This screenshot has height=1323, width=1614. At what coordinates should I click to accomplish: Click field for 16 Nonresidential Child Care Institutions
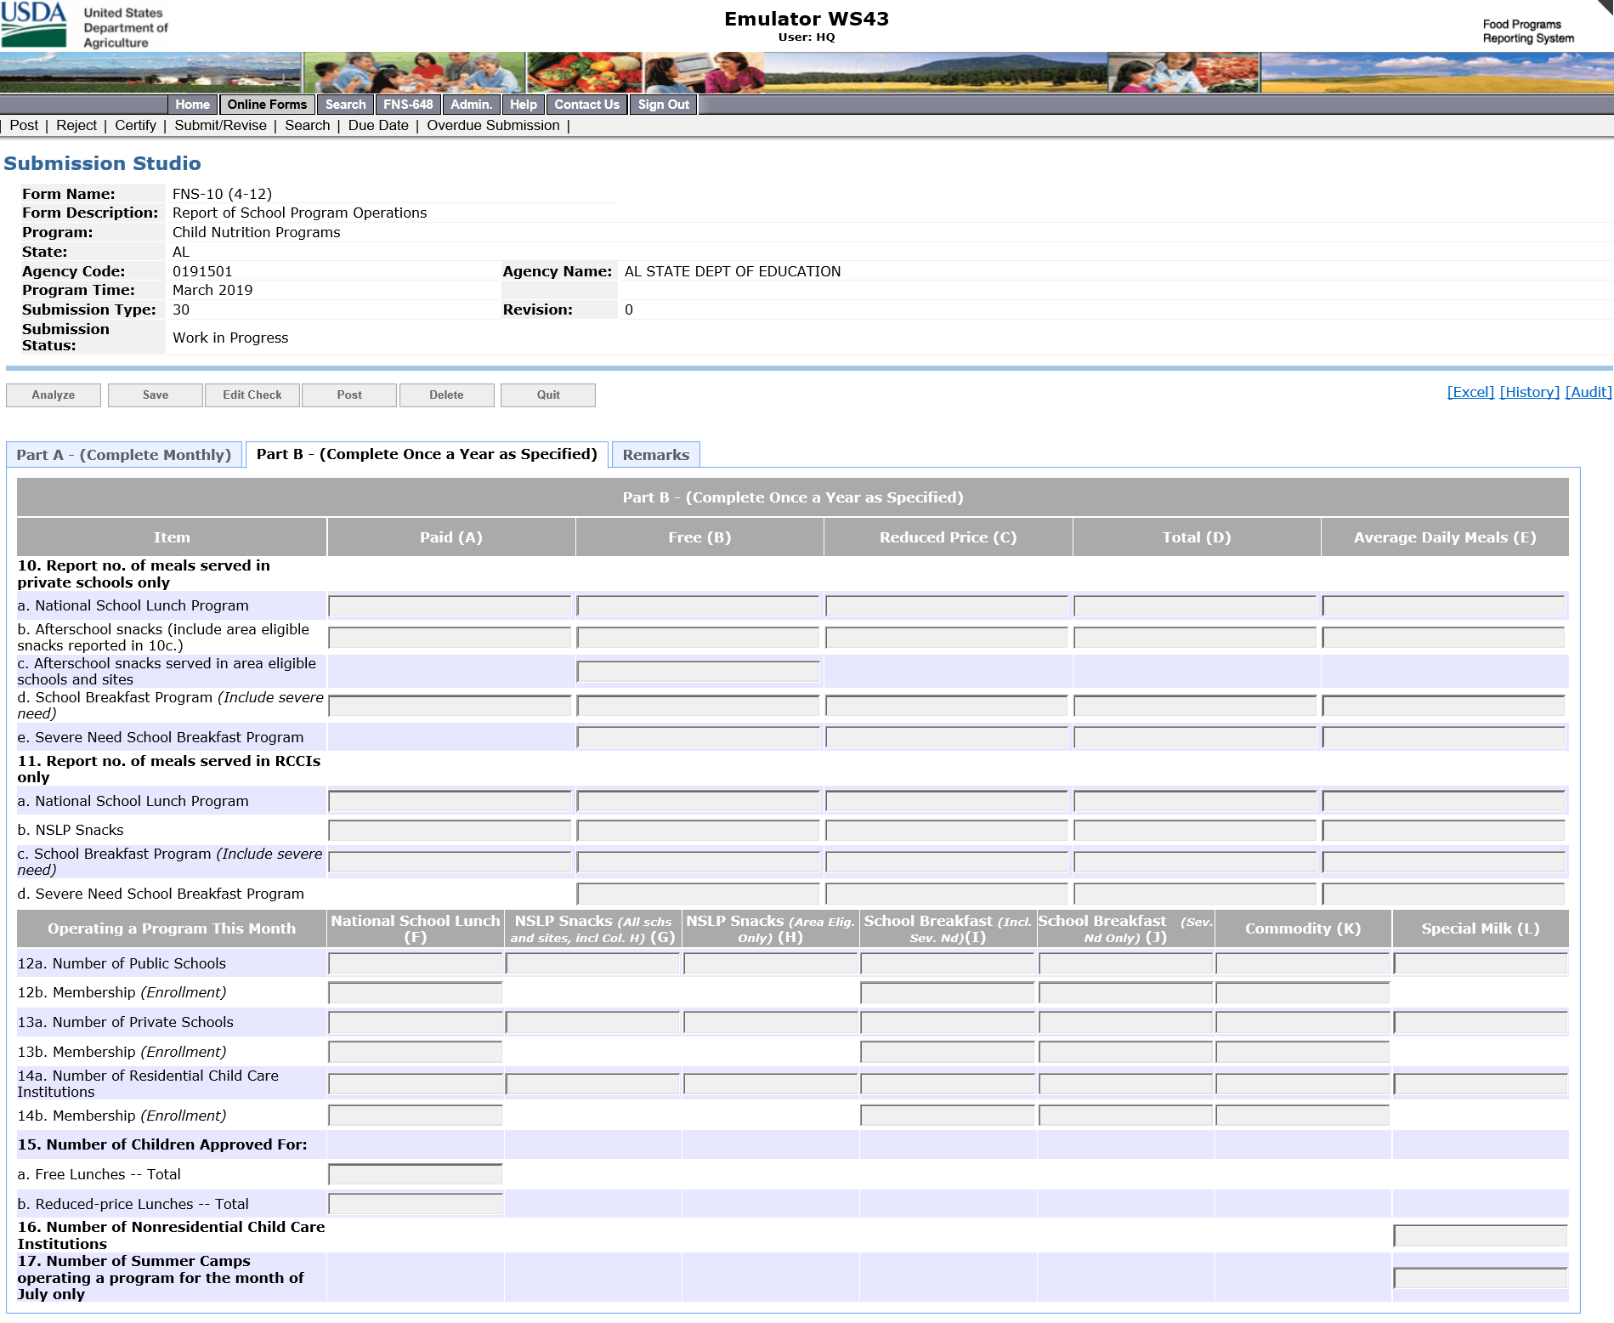coord(1481,1236)
